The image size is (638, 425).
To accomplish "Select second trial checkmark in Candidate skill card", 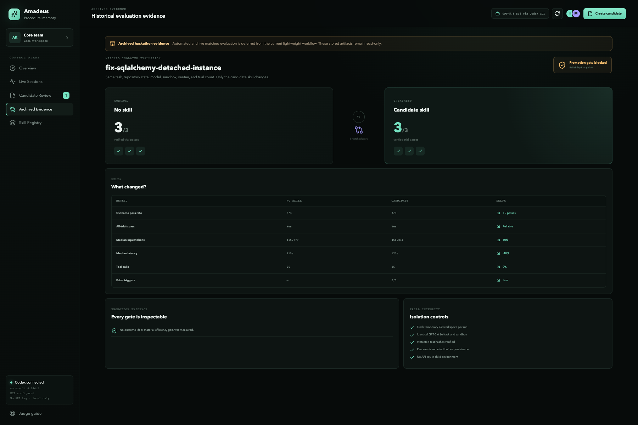I will (409, 151).
